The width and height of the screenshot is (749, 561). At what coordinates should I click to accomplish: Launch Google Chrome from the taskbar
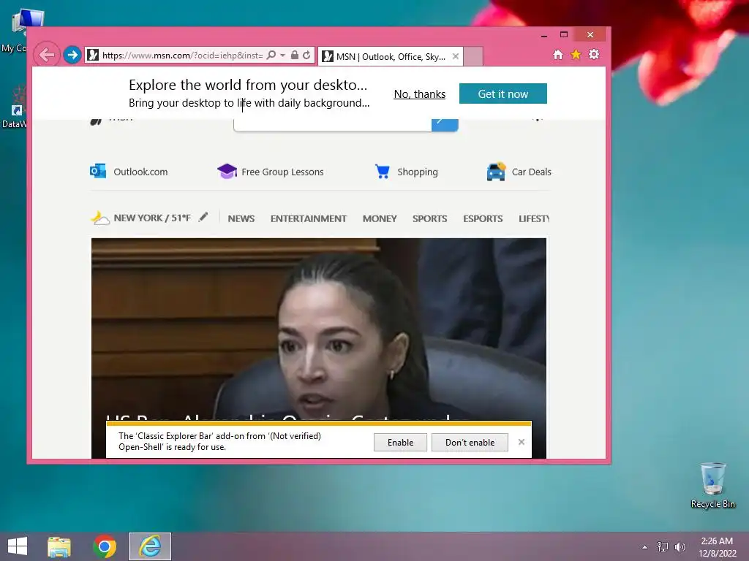105,546
